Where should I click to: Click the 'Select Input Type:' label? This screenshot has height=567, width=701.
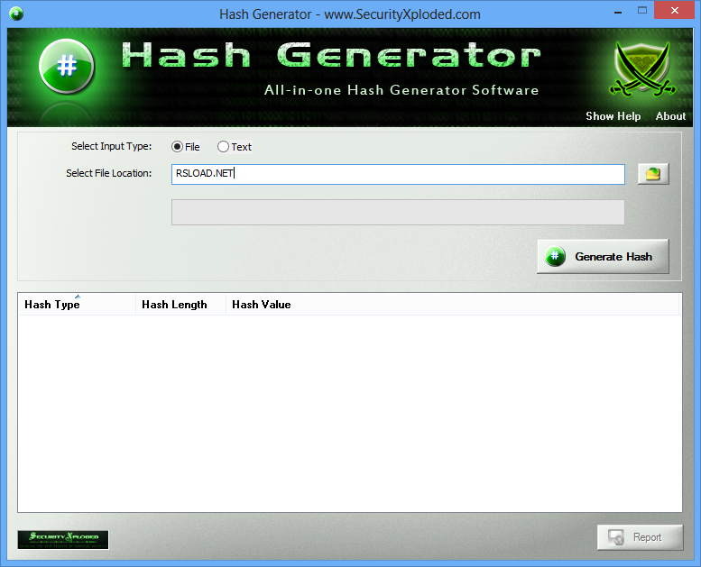111,146
